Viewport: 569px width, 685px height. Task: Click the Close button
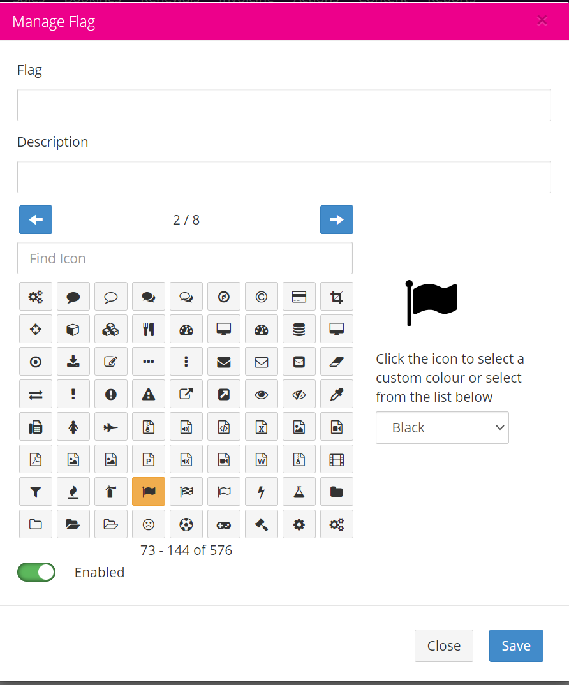444,645
